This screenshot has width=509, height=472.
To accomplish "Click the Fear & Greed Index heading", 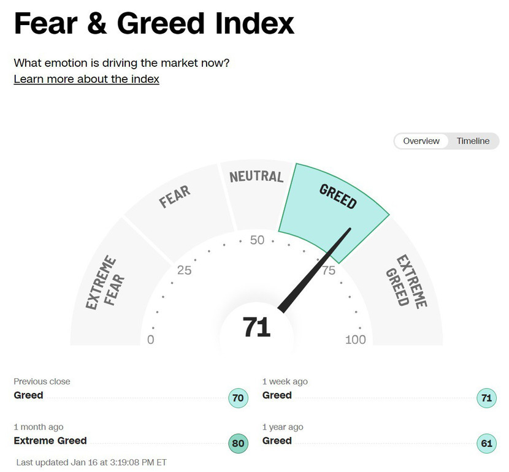I will point(154,25).
